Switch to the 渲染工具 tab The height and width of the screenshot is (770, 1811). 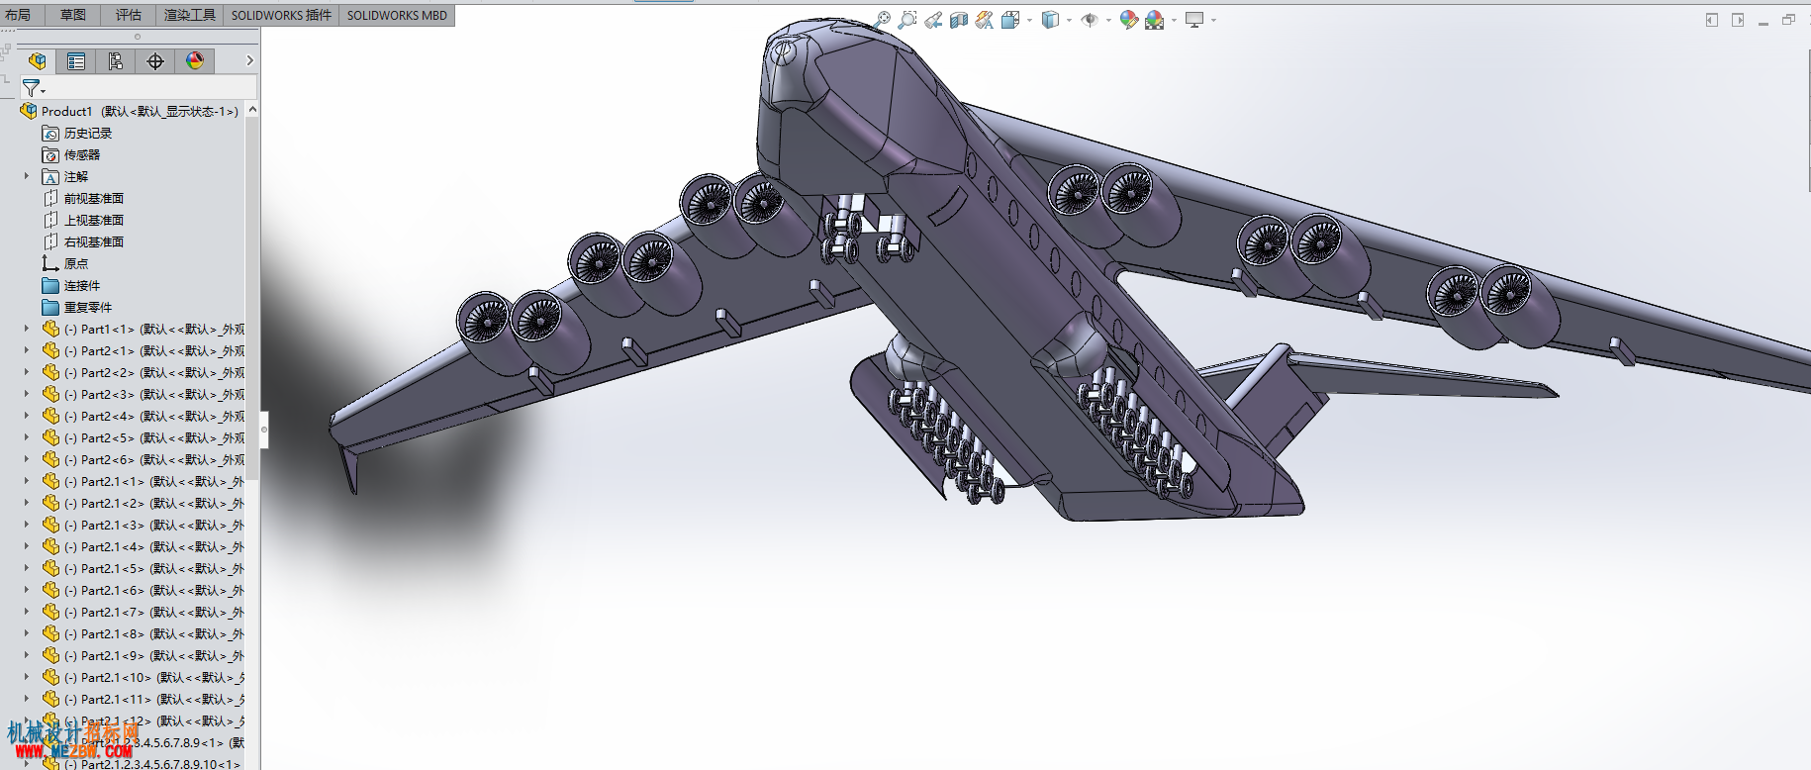[190, 15]
